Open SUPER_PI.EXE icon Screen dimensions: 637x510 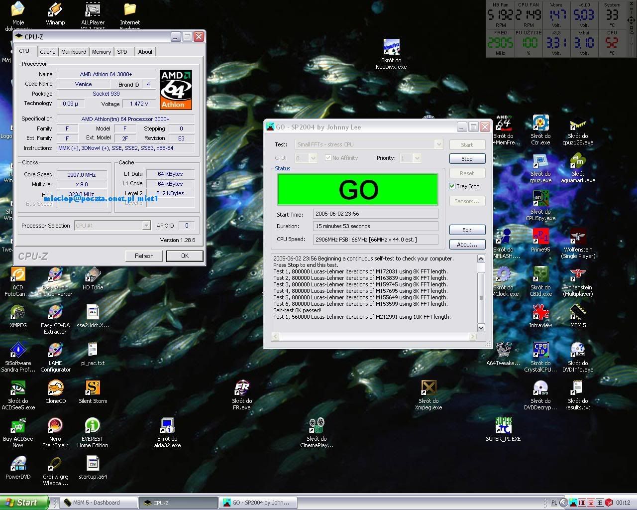tap(503, 429)
